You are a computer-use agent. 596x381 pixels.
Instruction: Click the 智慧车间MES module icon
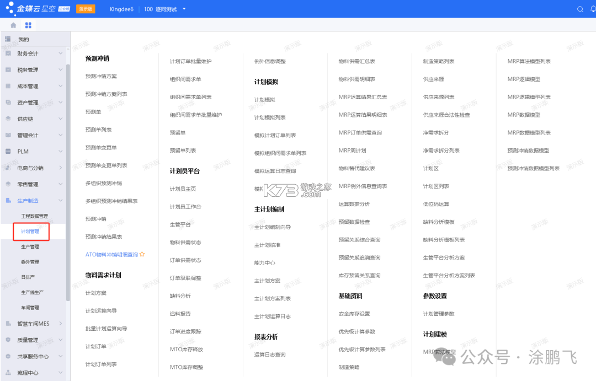pos(8,323)
